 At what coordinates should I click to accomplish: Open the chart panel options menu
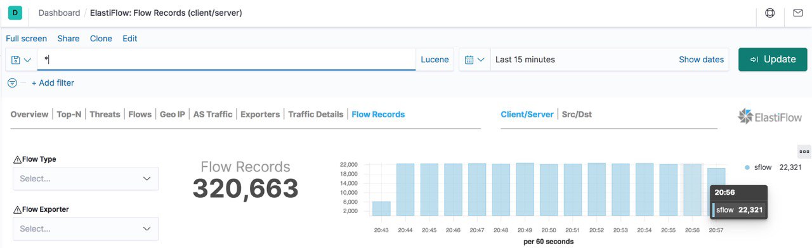(804, 152)
